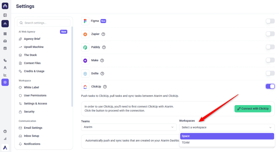This screenshot has height=152, width=279.
Task: Go to Settings & Access
Action: click(35, 104)
